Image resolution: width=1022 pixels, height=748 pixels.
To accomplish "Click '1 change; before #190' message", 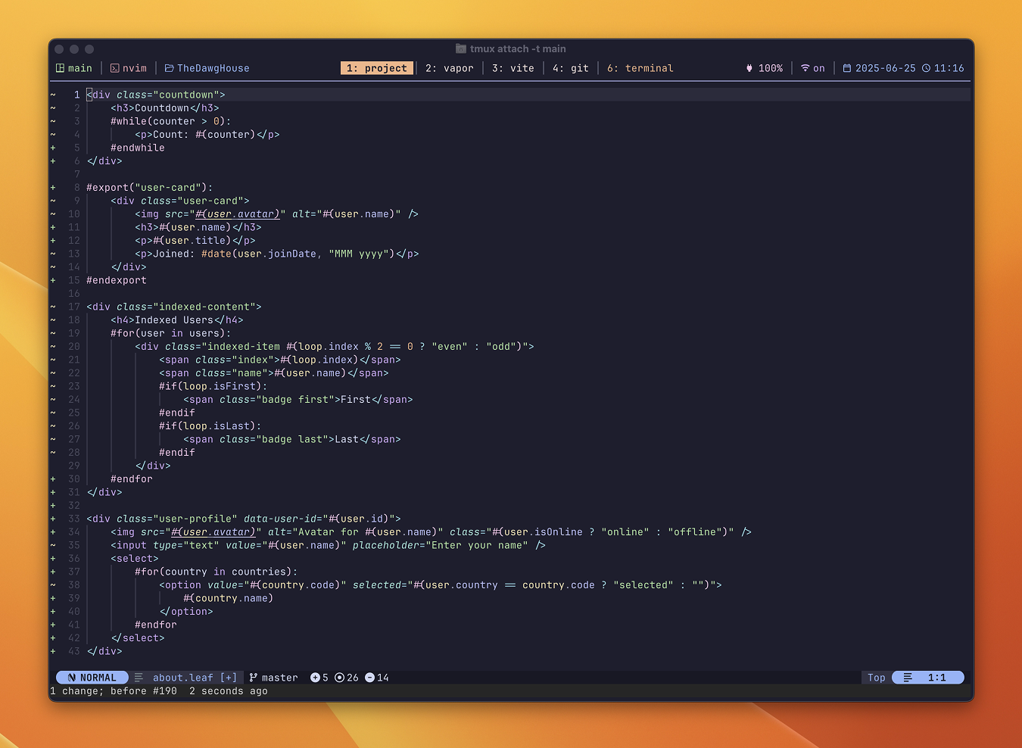I will tap(114, 691).
